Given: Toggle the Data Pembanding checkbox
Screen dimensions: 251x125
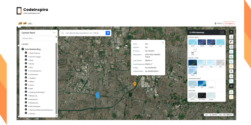Looking at the screenshot, I should pos(23,49).
